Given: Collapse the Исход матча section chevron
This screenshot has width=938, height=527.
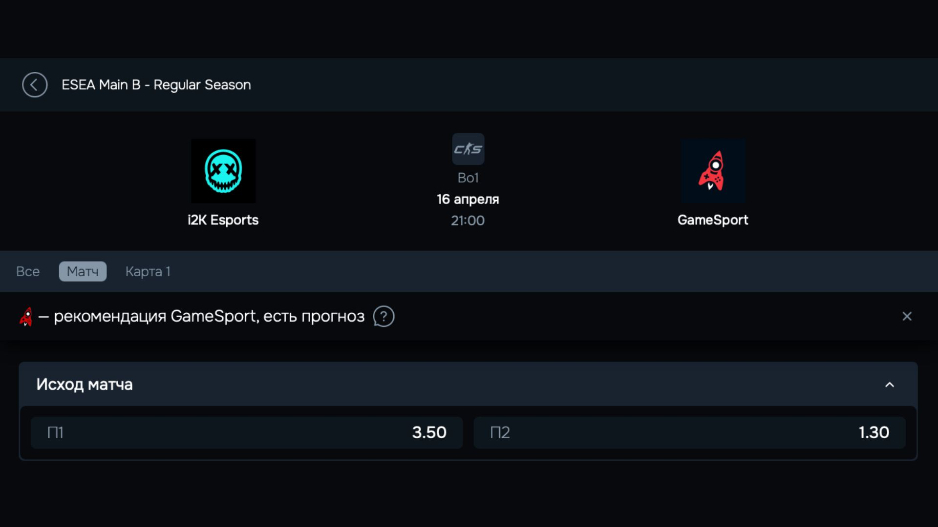Looking at the screenshot, I should tap(890, 385).
